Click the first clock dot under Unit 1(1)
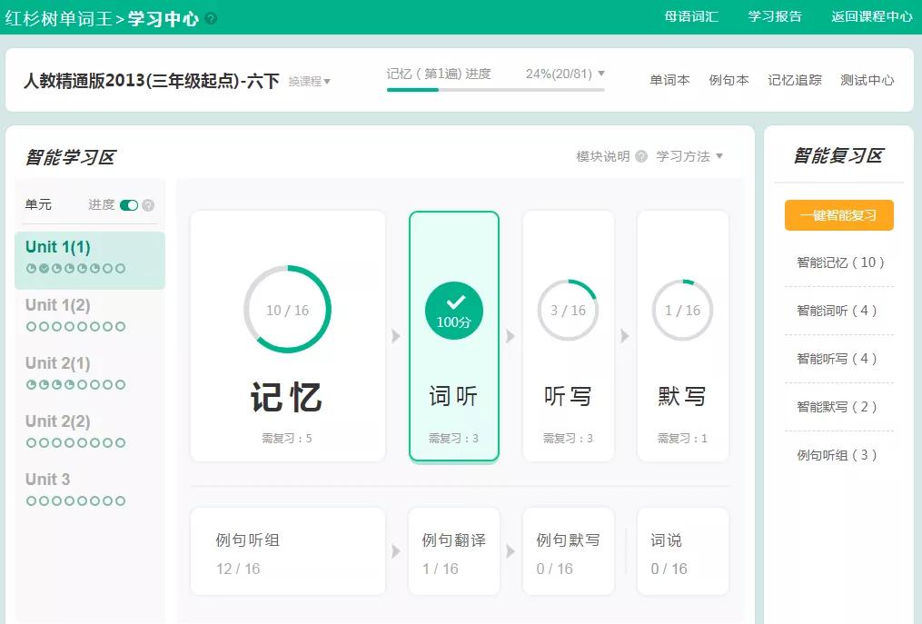Viewport: 922px width, 624px height. (x=32, y=268)
